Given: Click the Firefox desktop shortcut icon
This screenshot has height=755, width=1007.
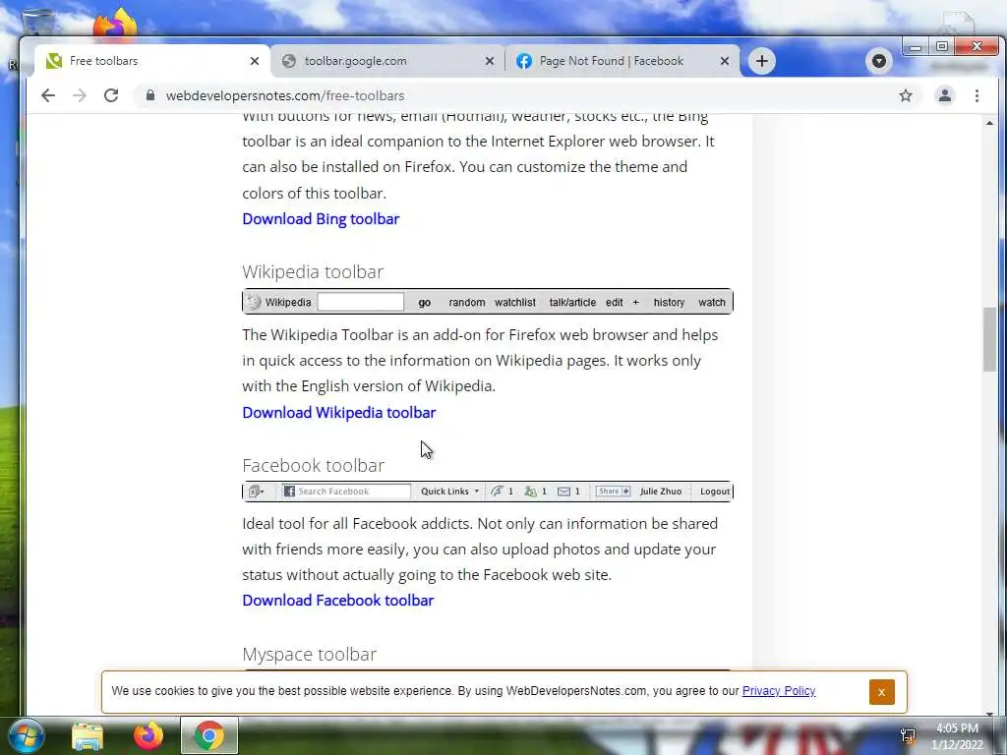Looking at the screenshot, I should click(x=114, y=24).
